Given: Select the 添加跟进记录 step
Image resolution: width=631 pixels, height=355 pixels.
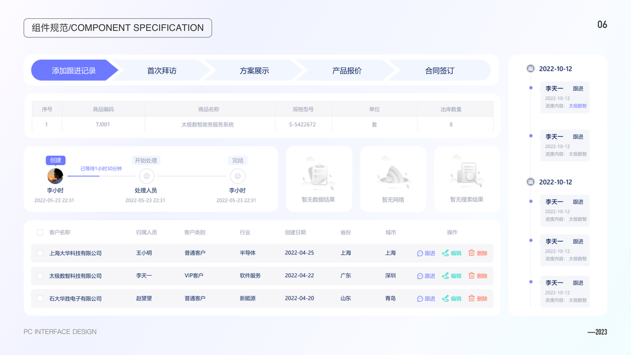Looking at the screenshot, I should tap(74, 70).
